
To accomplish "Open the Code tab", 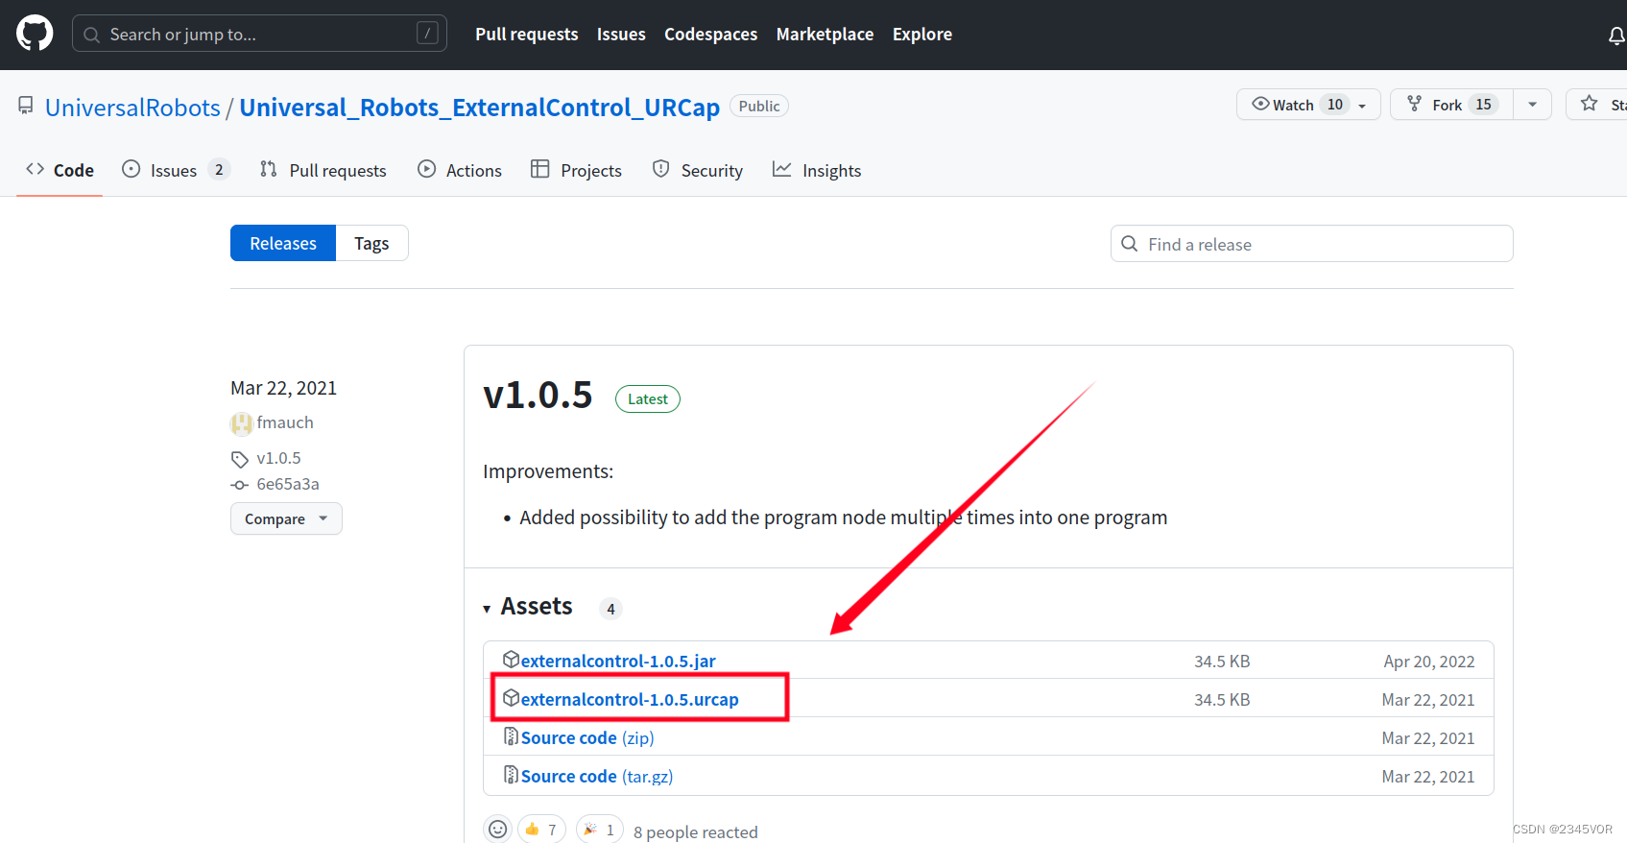I will [60, 170].
